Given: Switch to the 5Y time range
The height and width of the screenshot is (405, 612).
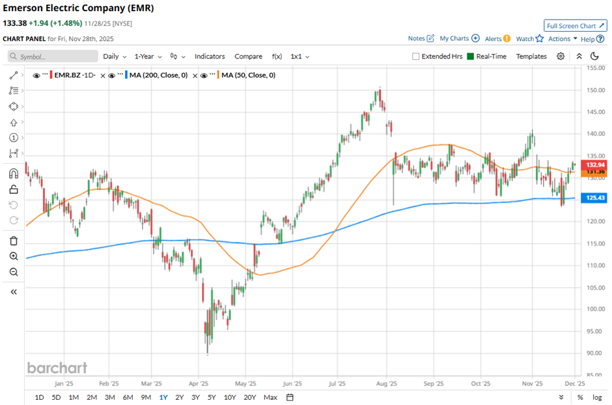Looking at the screenshot, I should pos(212,397).
